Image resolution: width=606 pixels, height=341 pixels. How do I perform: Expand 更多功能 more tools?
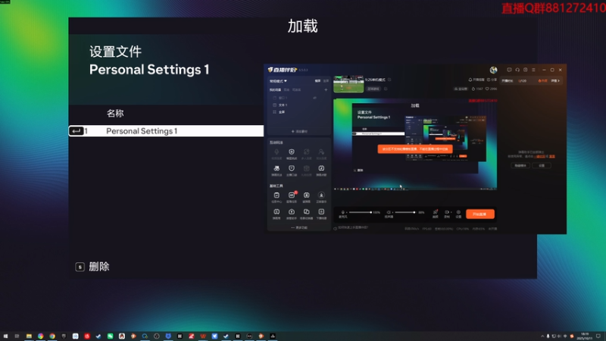(299, 228)
